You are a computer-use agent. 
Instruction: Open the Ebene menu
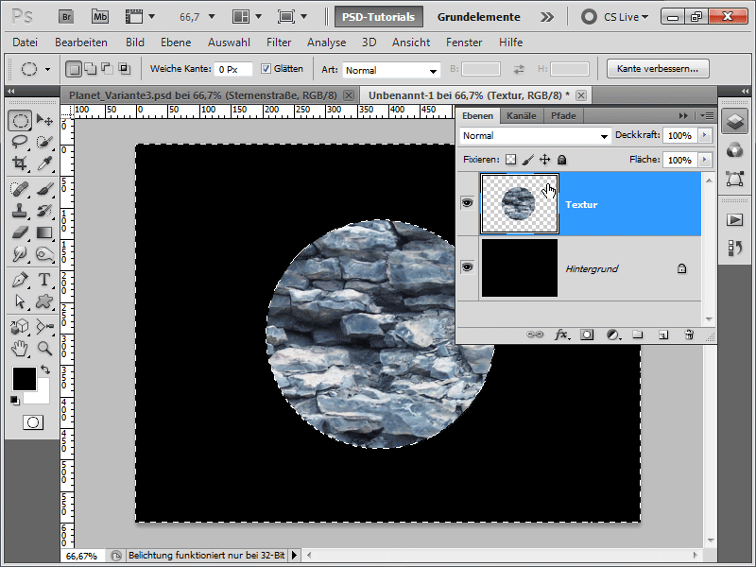coord(176,43)
